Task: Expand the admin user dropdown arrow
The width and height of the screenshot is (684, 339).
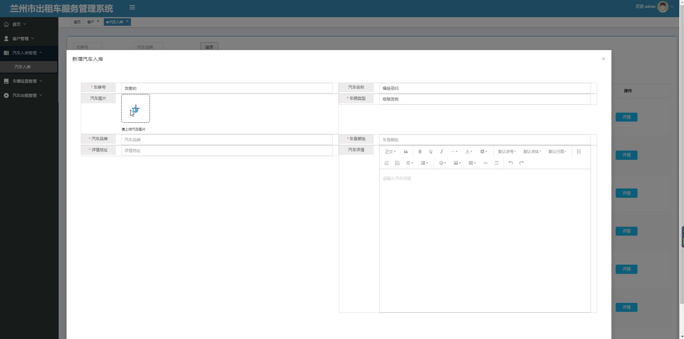Action: 672,7
